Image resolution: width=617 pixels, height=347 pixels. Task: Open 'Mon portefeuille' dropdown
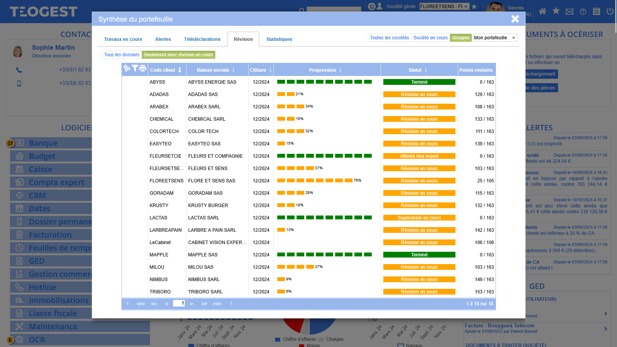pyautogui.click(x=495, y=38)
